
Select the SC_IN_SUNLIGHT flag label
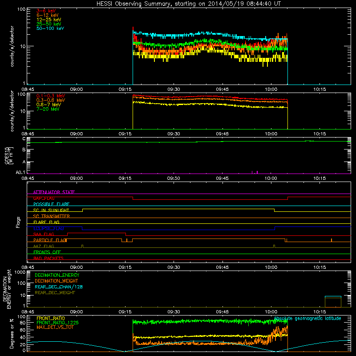(x=51, y=210)
